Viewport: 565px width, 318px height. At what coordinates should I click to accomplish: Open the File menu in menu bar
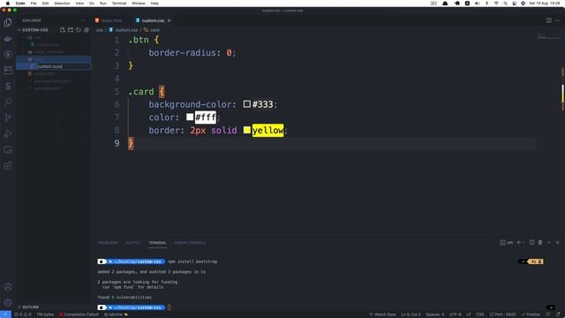coord(34,4)
